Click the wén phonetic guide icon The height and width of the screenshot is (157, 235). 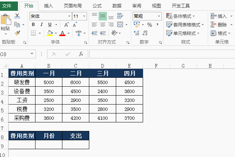point(79,33)
